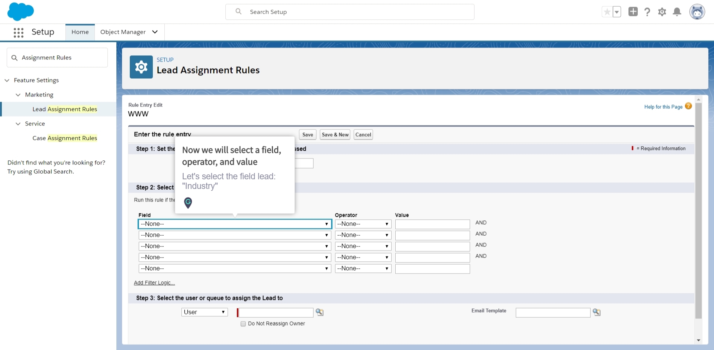Open the first row Operator dropdown
Screen dimensions: 714x350
[363, 224]
